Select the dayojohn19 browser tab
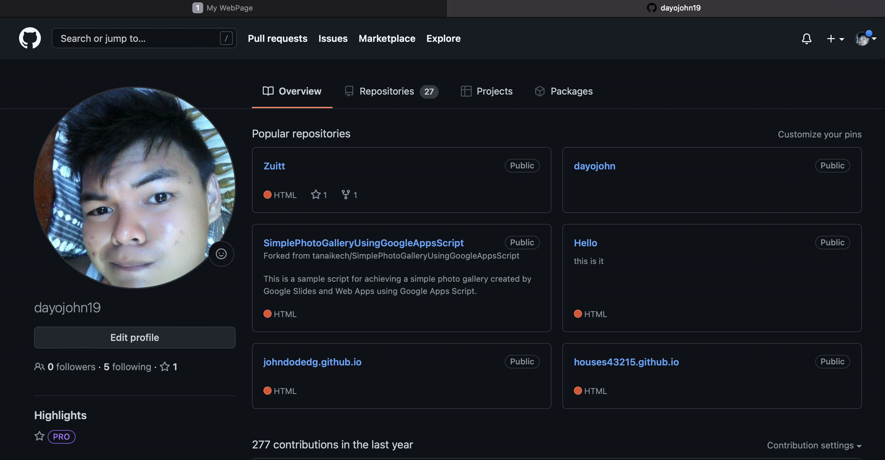Viewport: 885px width, 460px height. click(666, 8)
